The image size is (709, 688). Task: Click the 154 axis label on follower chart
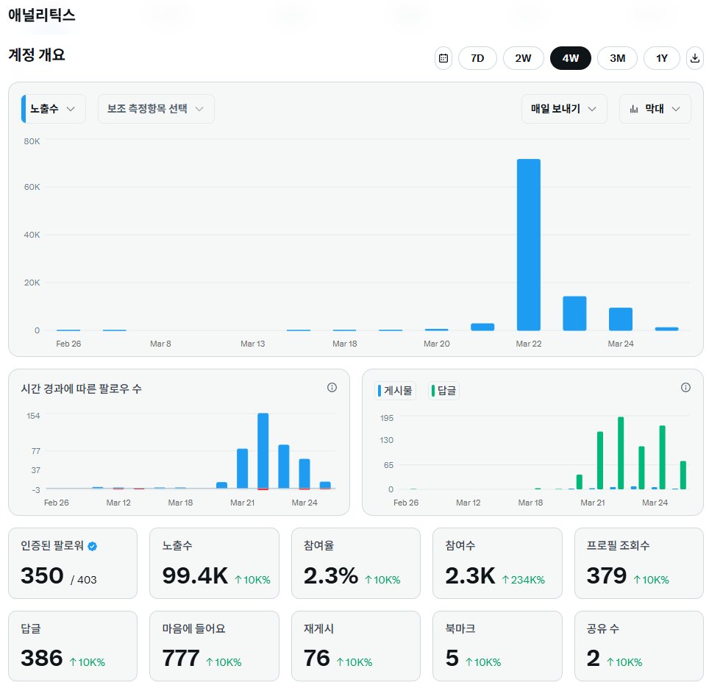(x=33, y=416)
